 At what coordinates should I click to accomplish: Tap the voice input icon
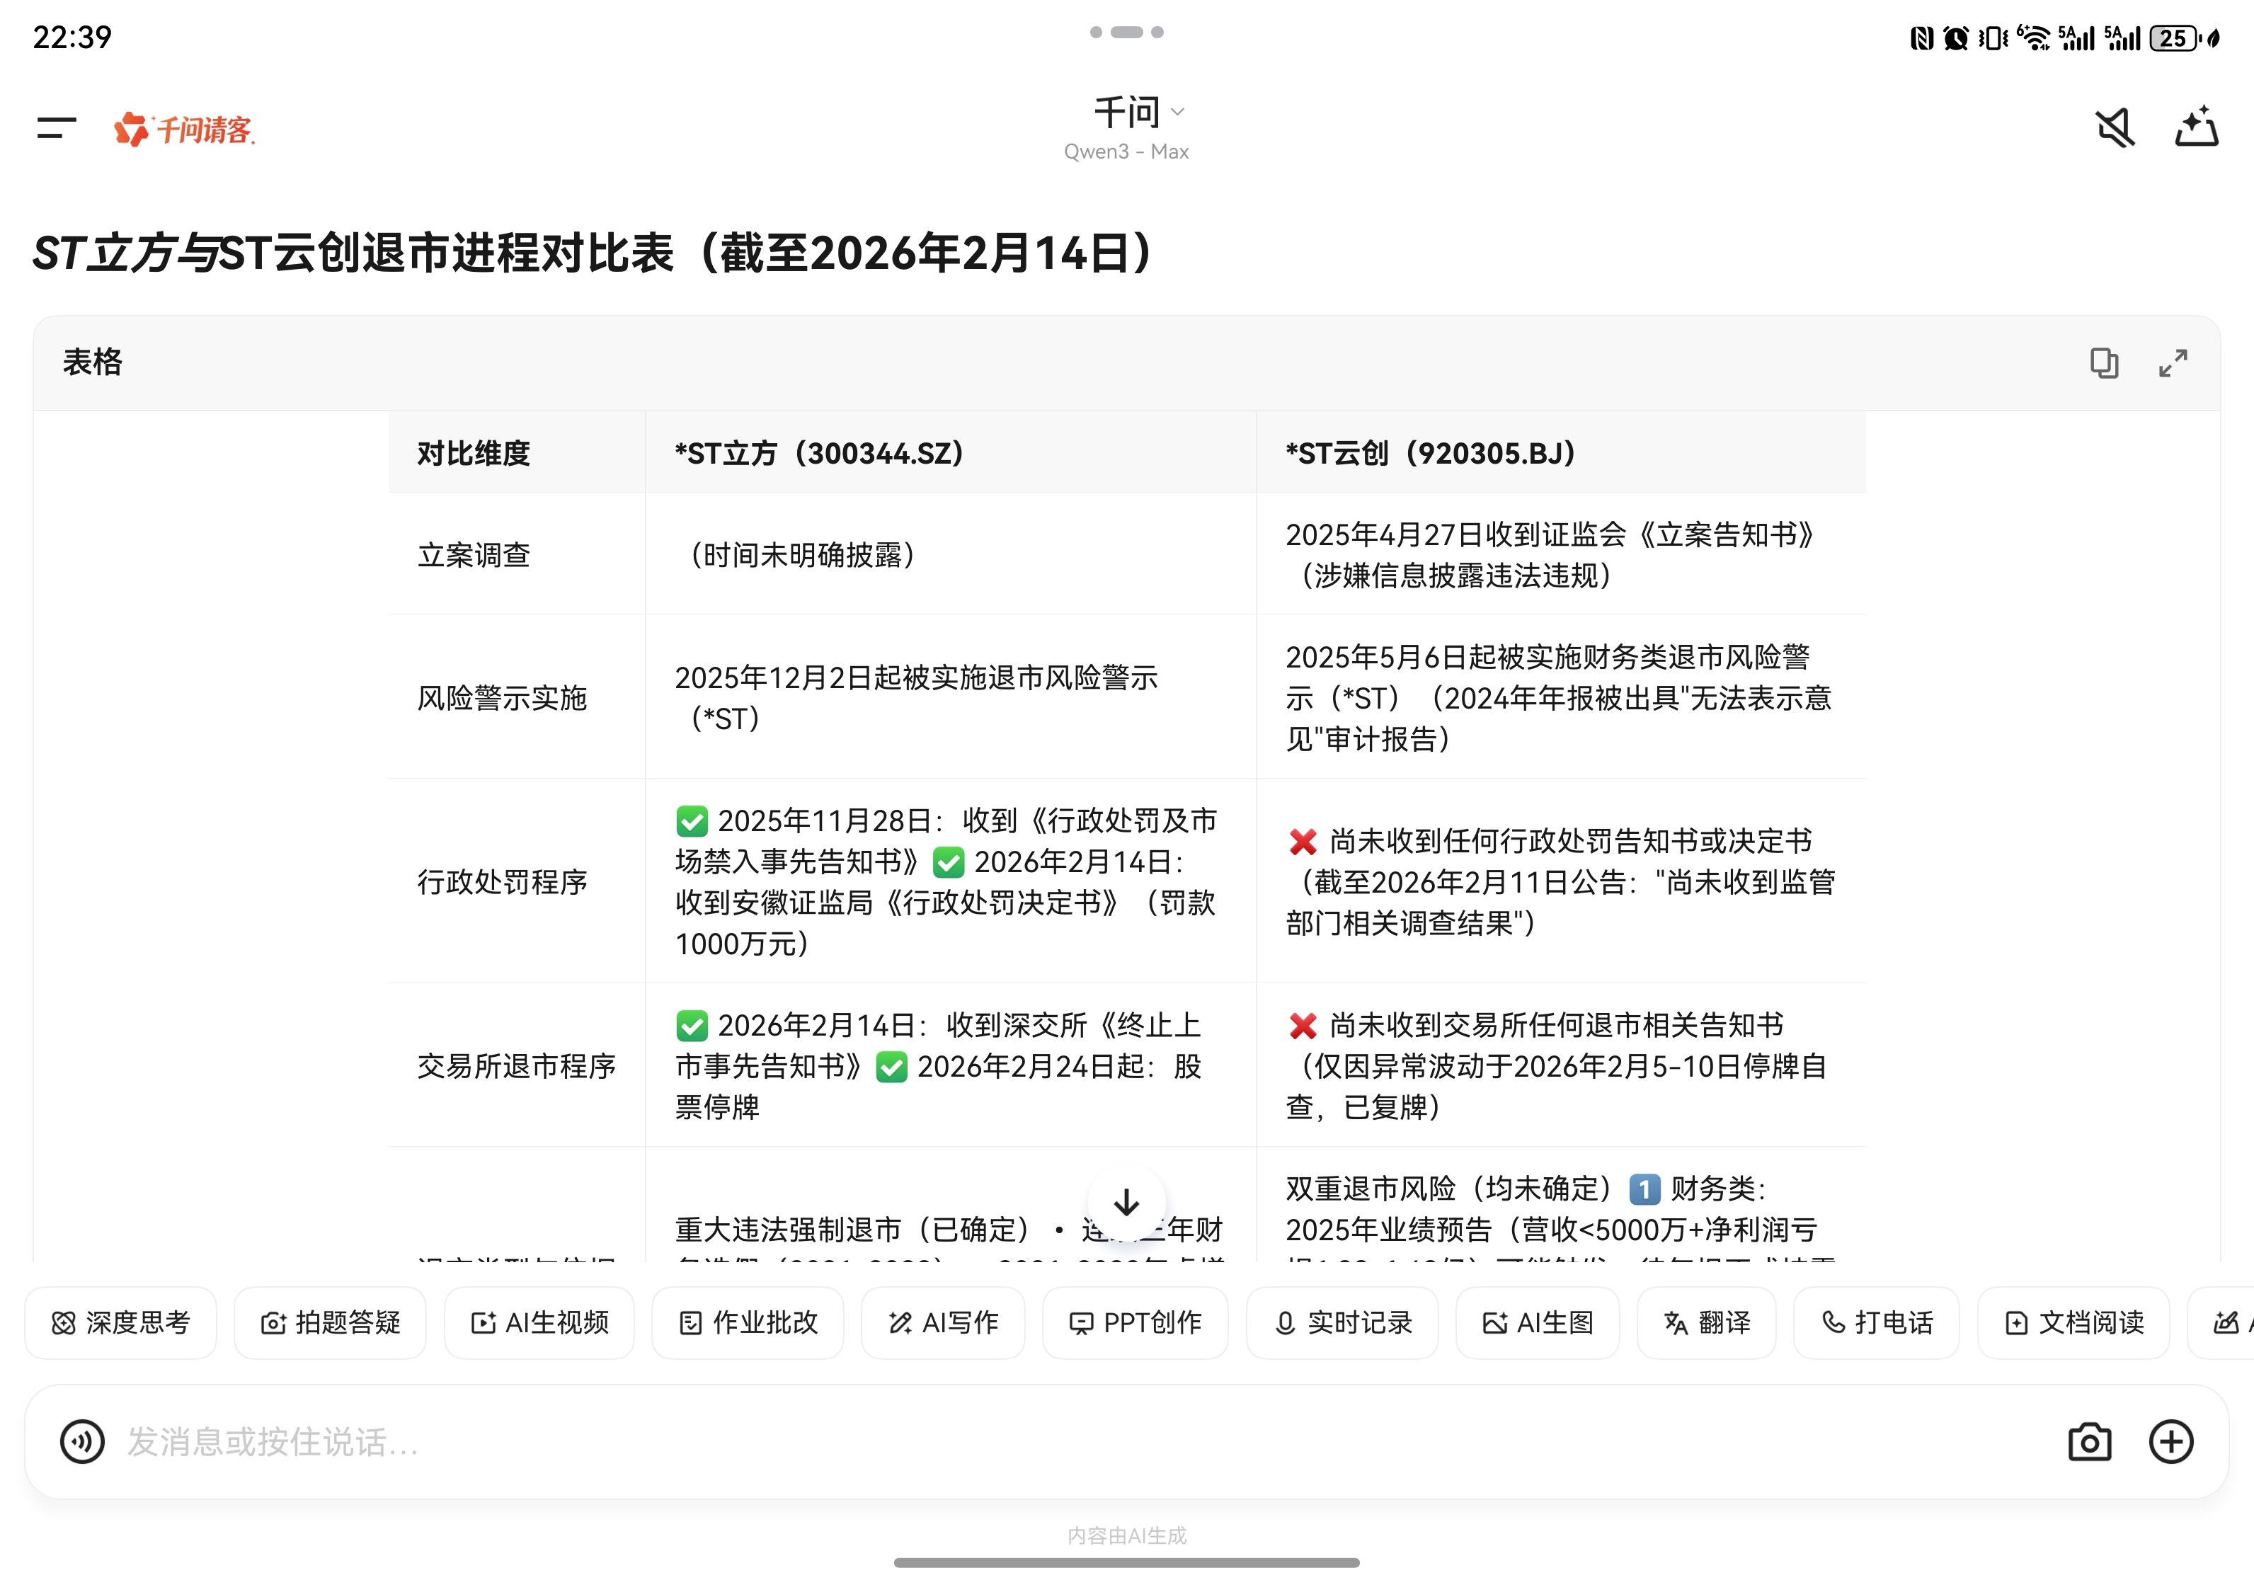point(82,1442)
